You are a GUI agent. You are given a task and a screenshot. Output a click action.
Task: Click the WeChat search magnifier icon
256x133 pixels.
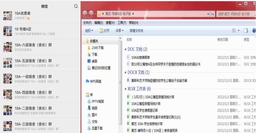pyautogui.click(x=76, y=6)
